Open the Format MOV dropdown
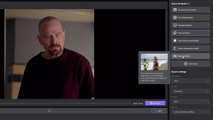Viewport: 213px width, 120px height. (191, 102)
